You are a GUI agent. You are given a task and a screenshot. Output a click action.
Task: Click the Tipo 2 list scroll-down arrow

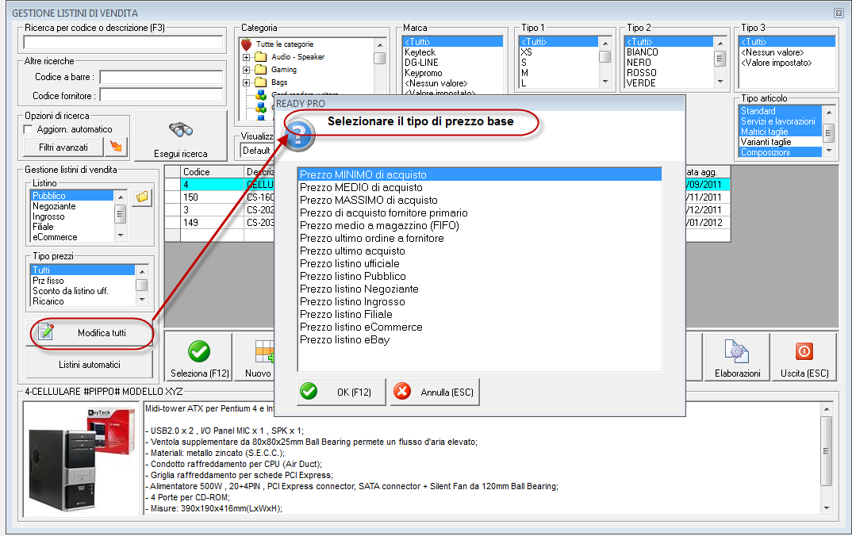click(720, 82)
